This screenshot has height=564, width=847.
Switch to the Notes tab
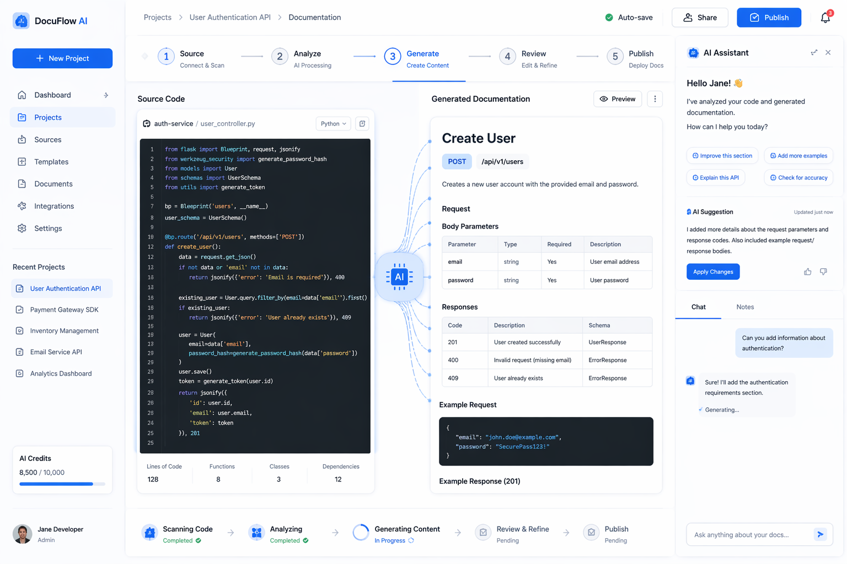(x=745, y=307)
